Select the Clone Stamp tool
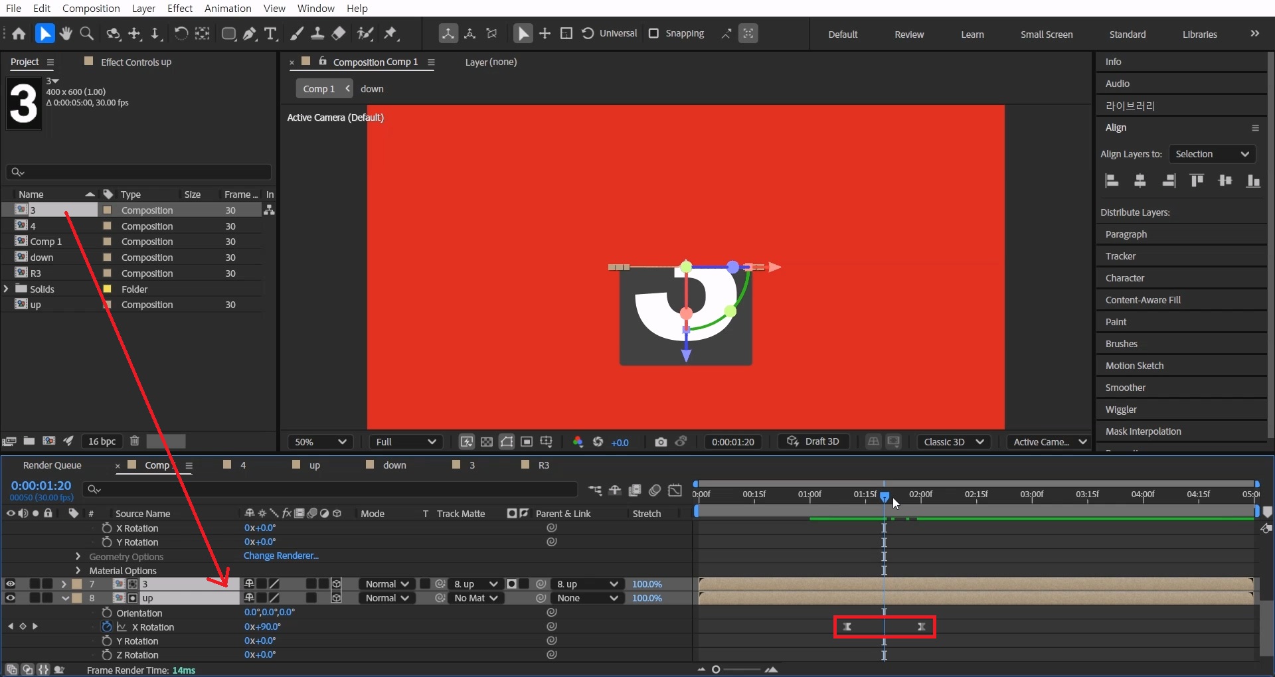This screenshot has height=677, width=1275. pyautogui.click(x=317, y=34)
